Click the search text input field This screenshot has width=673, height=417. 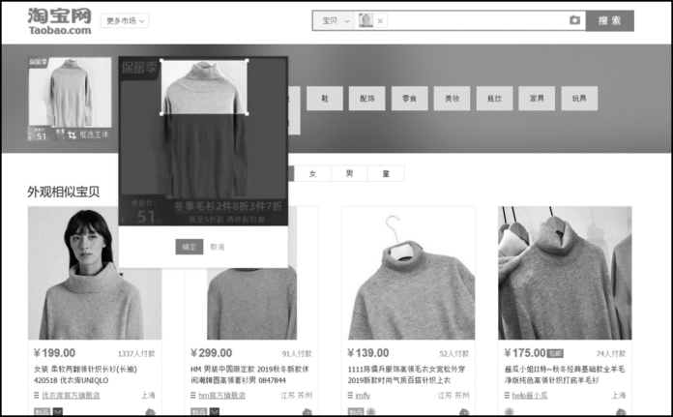(474, 20)
